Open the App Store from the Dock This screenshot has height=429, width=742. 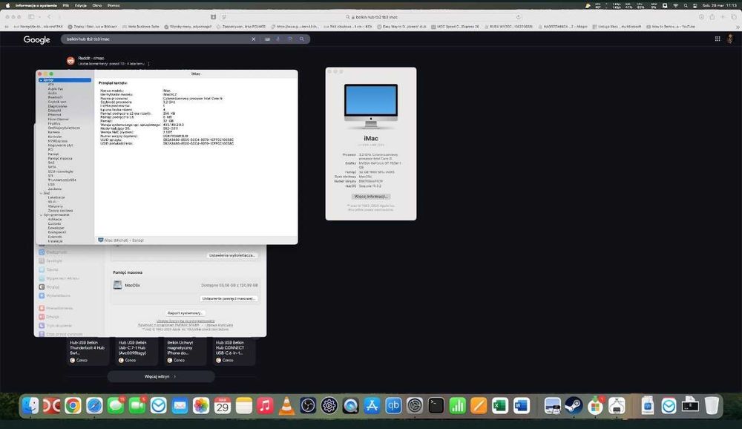[372, 406]
